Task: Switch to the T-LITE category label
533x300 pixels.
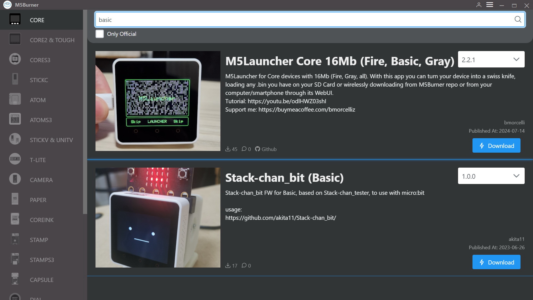Action: (38, 160)
